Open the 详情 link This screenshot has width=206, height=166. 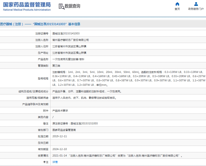(55, 162)
